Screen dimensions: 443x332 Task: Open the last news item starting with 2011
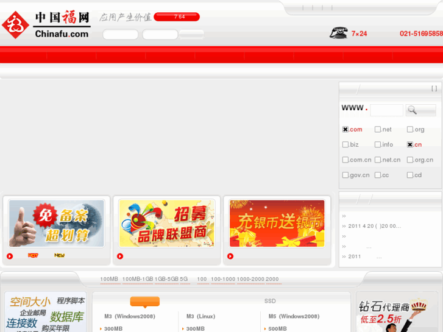(365, 256)
